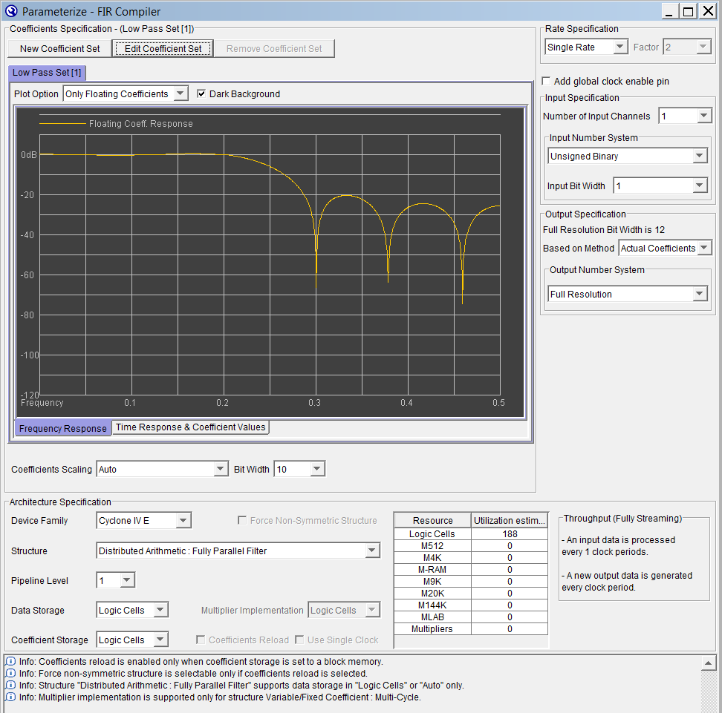Click the Remove Coefficient Set button
Image resolution: width=722 pixels, height=713 pixels.
tap(274, 49)
